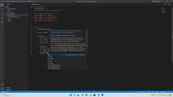
Task: Collapse the python folder
Action: pos(16,11)
